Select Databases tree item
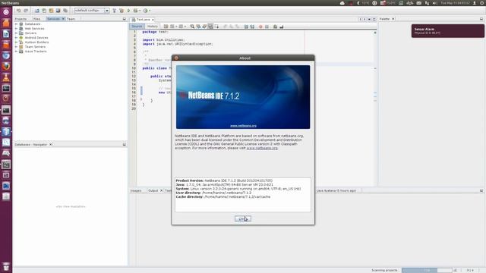 [x=33, y=24]
